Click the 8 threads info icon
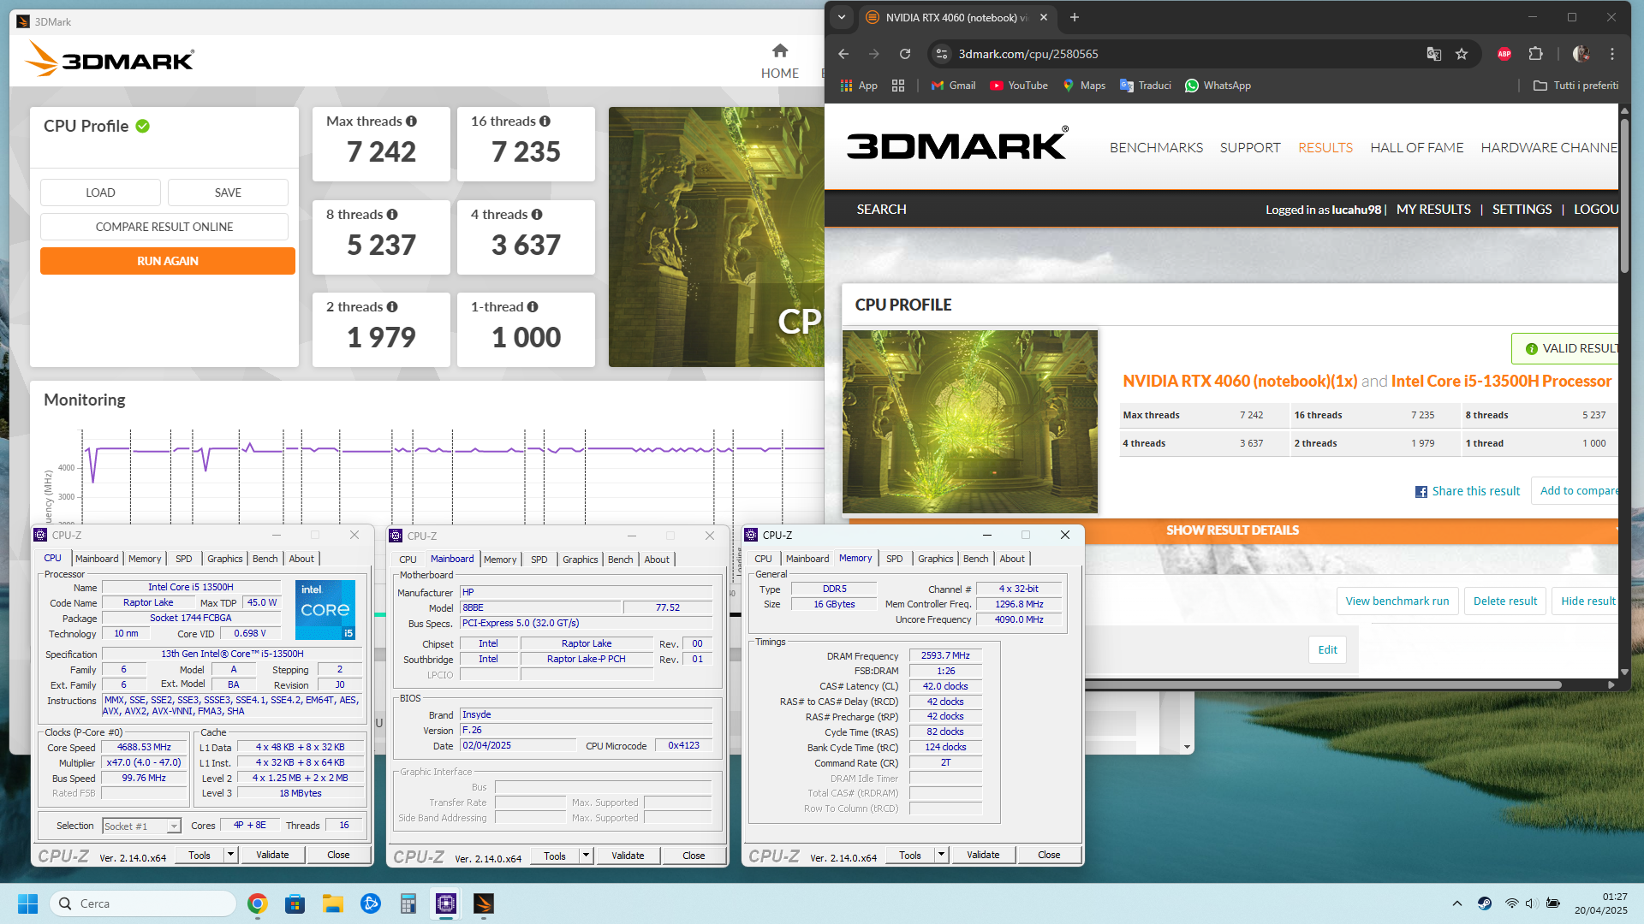1644x924 pixels. [392, 215]
